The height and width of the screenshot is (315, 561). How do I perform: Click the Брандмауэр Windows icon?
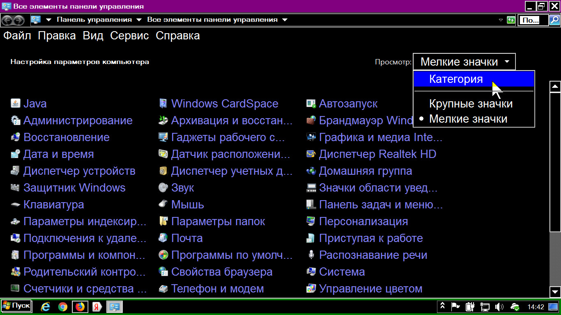pos(311,120)
